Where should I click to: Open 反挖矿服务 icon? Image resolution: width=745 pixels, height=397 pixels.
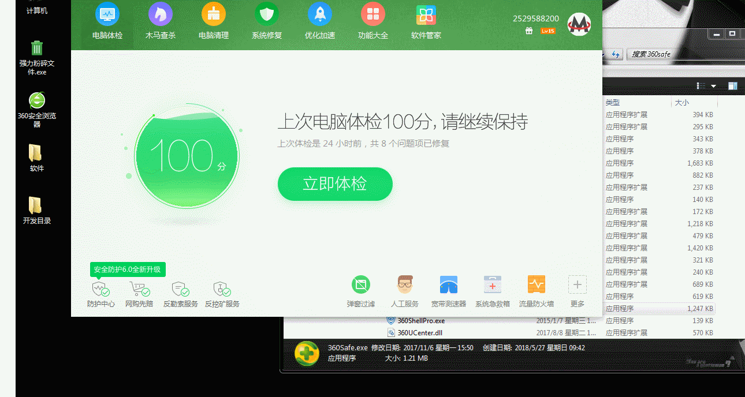[222, 289]
